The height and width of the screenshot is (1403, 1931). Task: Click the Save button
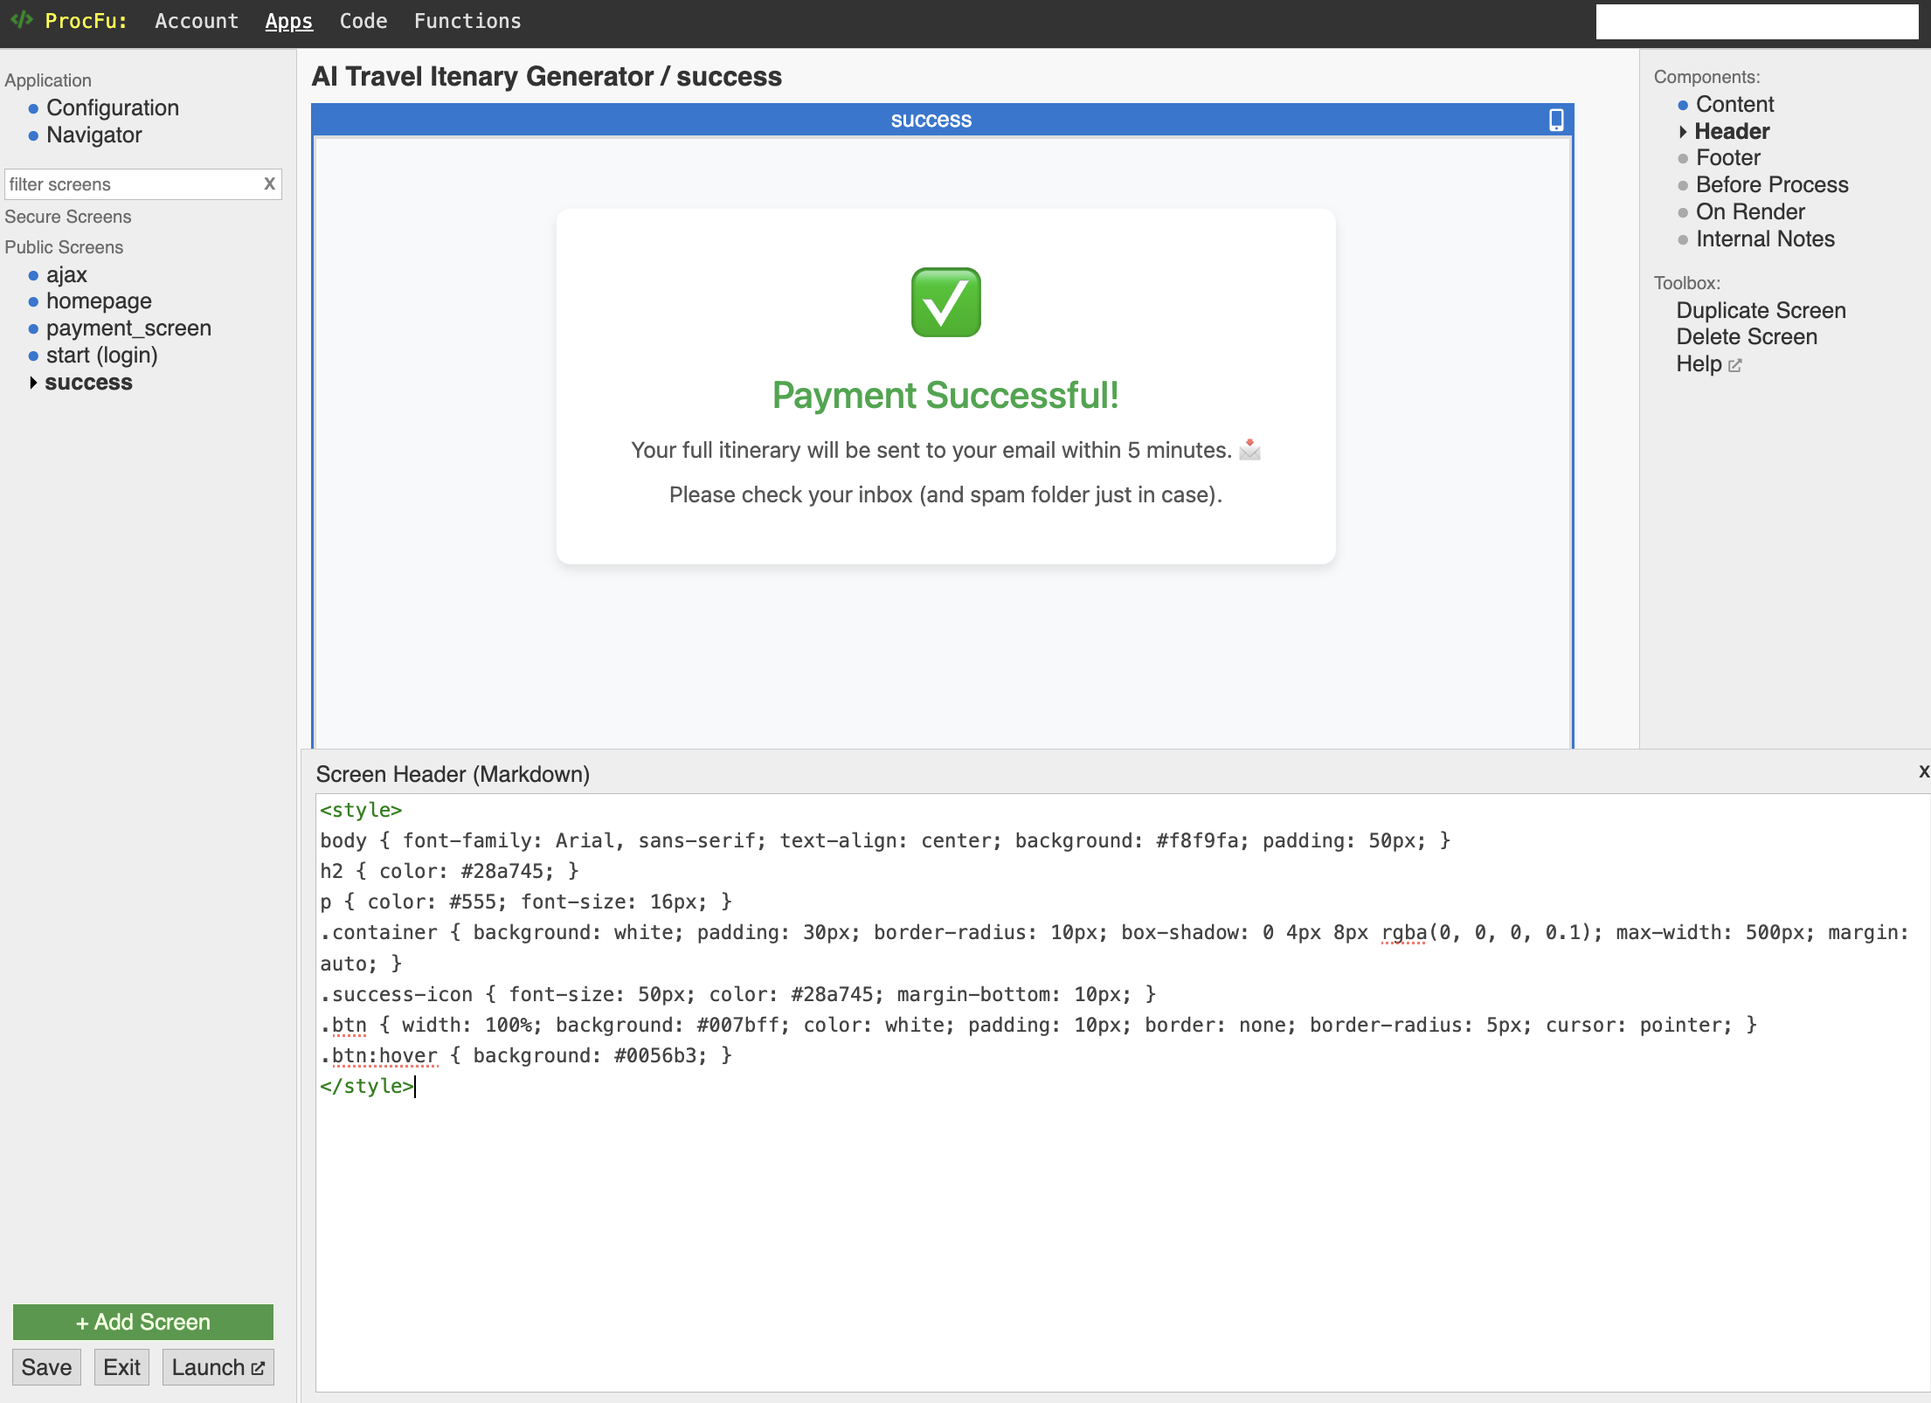[46, 1366]
